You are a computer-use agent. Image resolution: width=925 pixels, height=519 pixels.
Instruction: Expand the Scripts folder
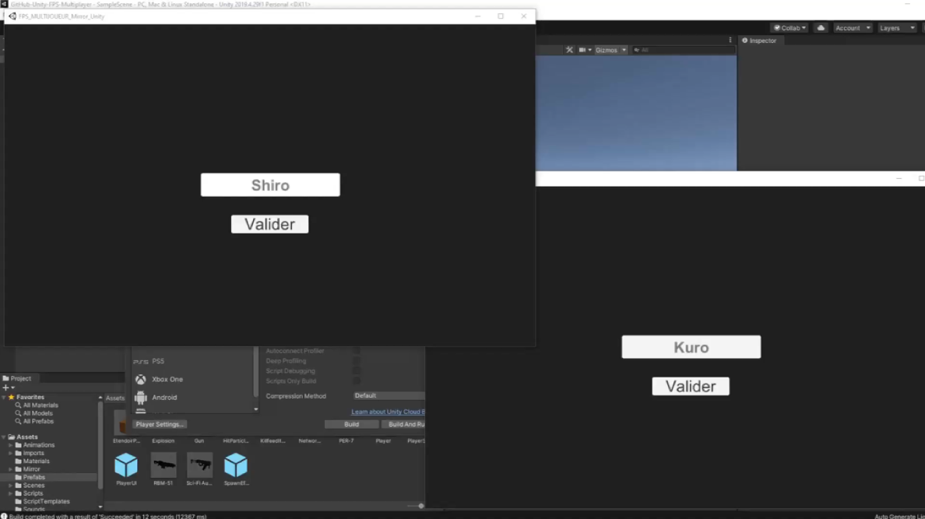coord(11,493)
